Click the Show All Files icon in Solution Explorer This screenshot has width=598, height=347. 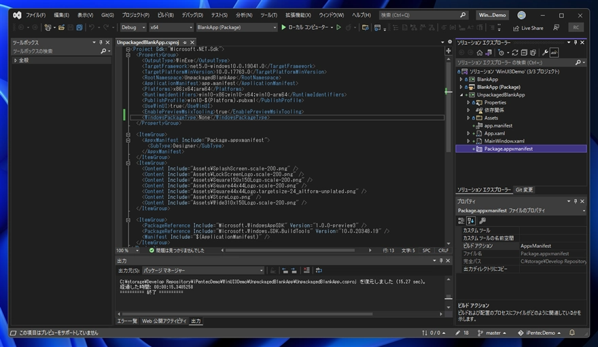(x=533, y=52)
